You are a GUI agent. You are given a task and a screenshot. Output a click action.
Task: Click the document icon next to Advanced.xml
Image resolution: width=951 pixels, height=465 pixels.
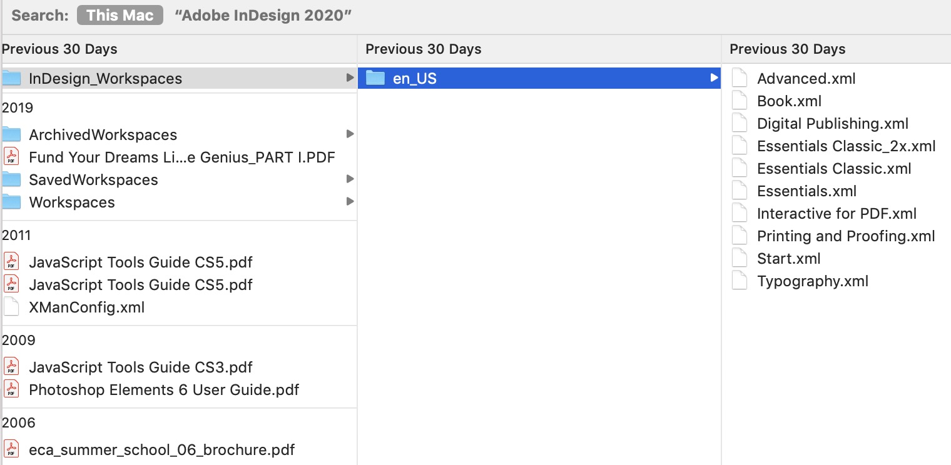point(740,78)
